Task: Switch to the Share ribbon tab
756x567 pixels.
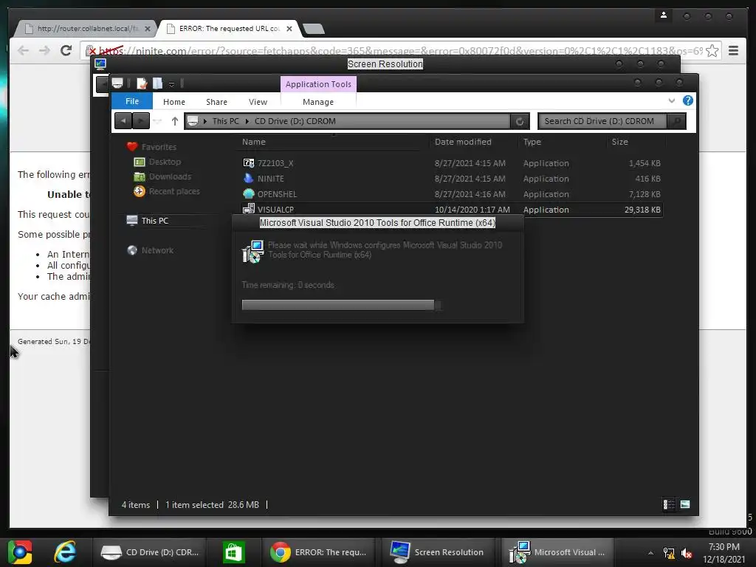Action: tap(216, 102)
